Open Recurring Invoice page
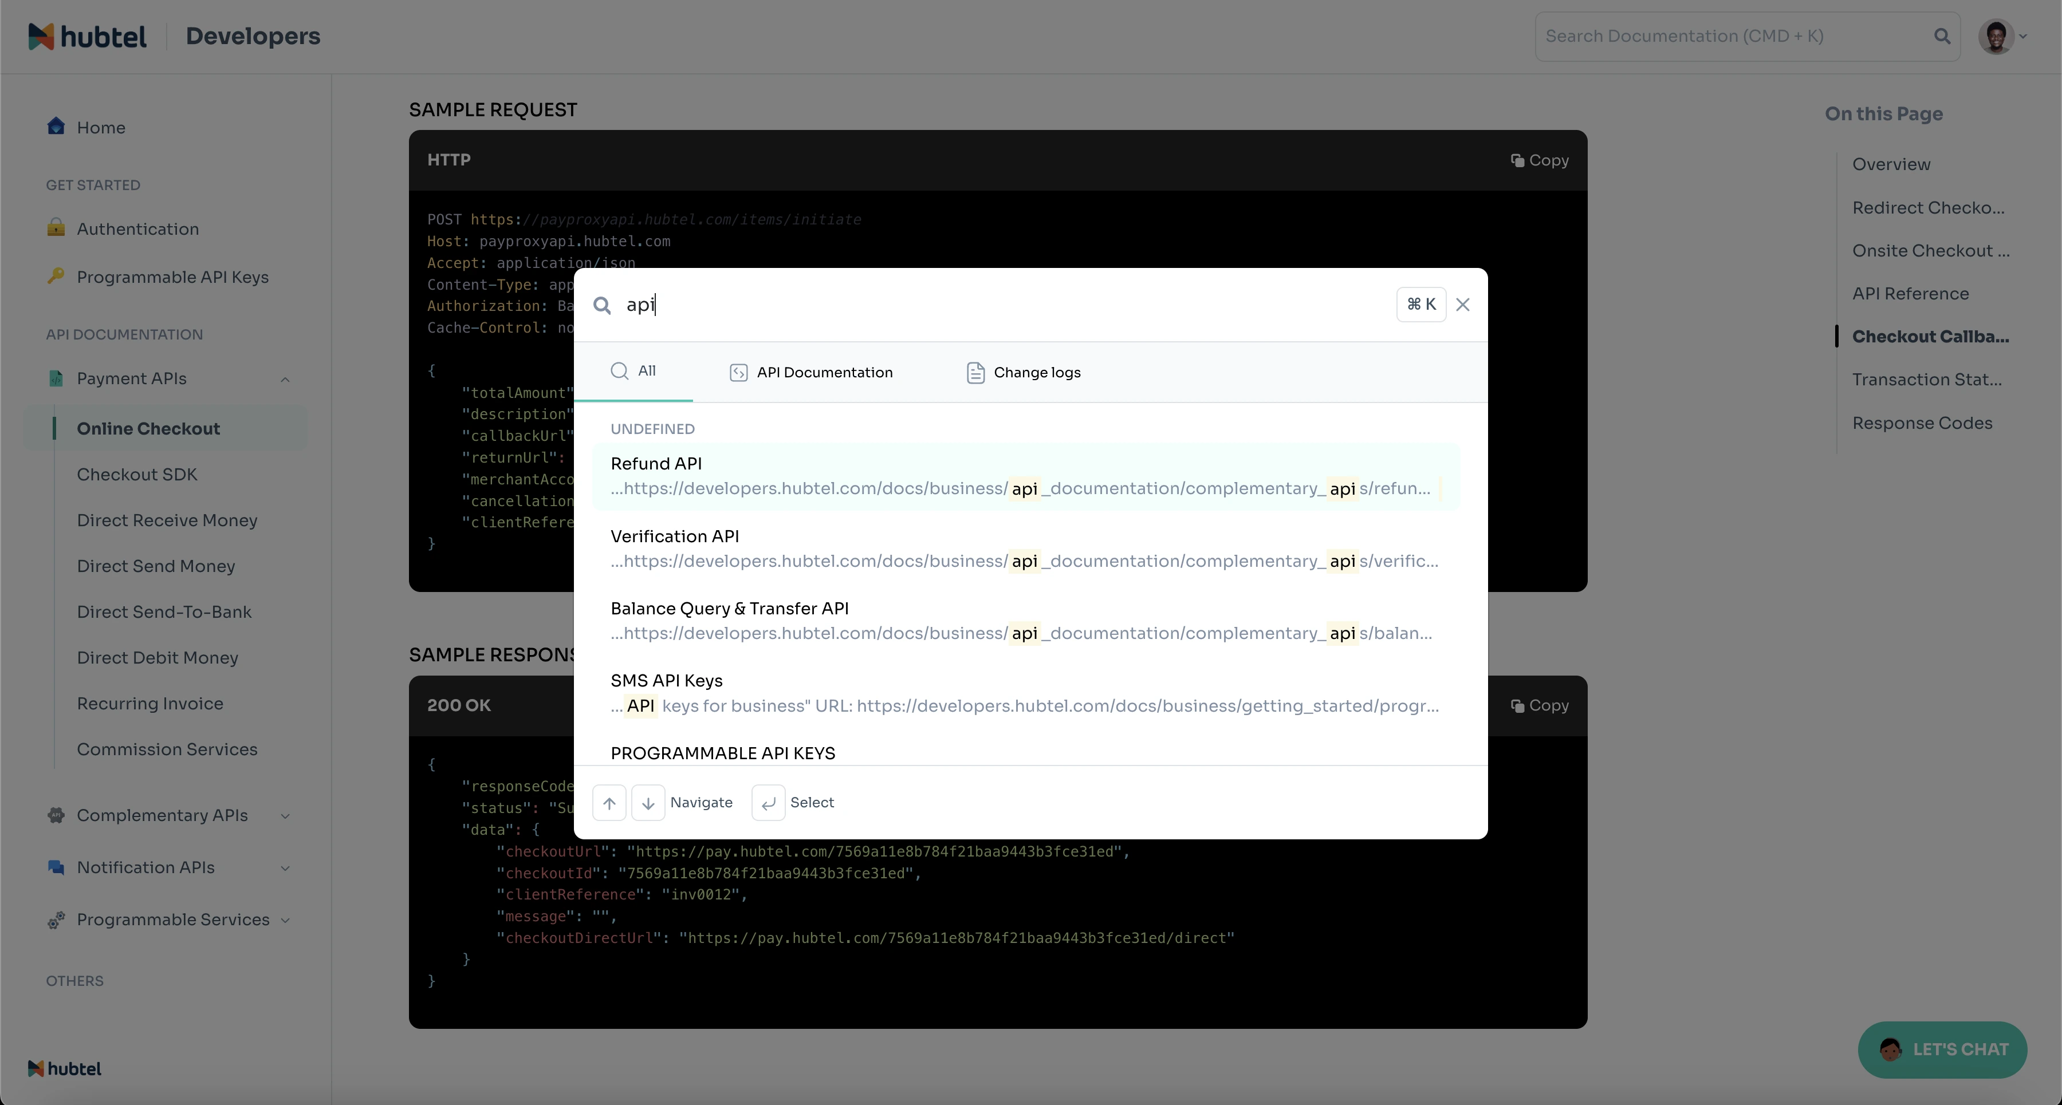 (x=149, y=703)
